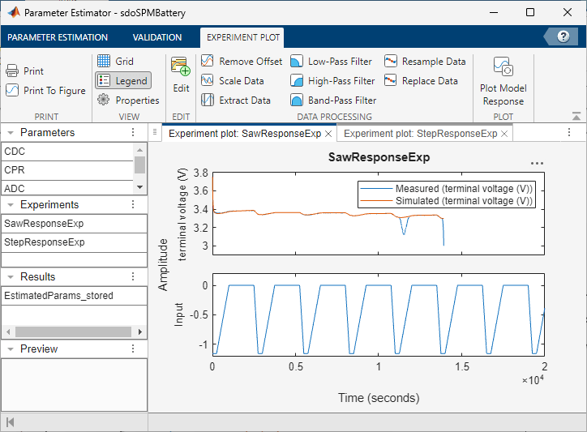Toggle the Legend view option
587x432 pixels.
point(122,80)
